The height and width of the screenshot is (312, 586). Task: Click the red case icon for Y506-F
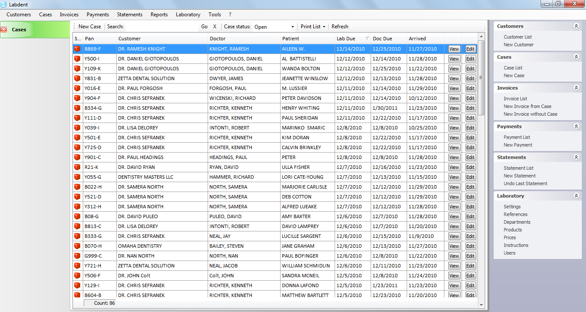click(77, 276)
